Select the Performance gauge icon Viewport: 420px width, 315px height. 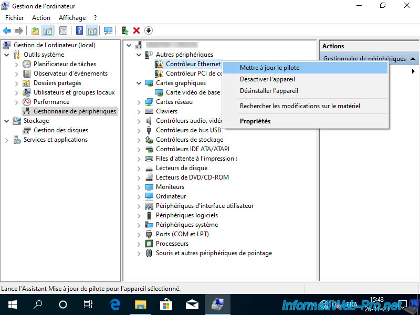point(27,102)
